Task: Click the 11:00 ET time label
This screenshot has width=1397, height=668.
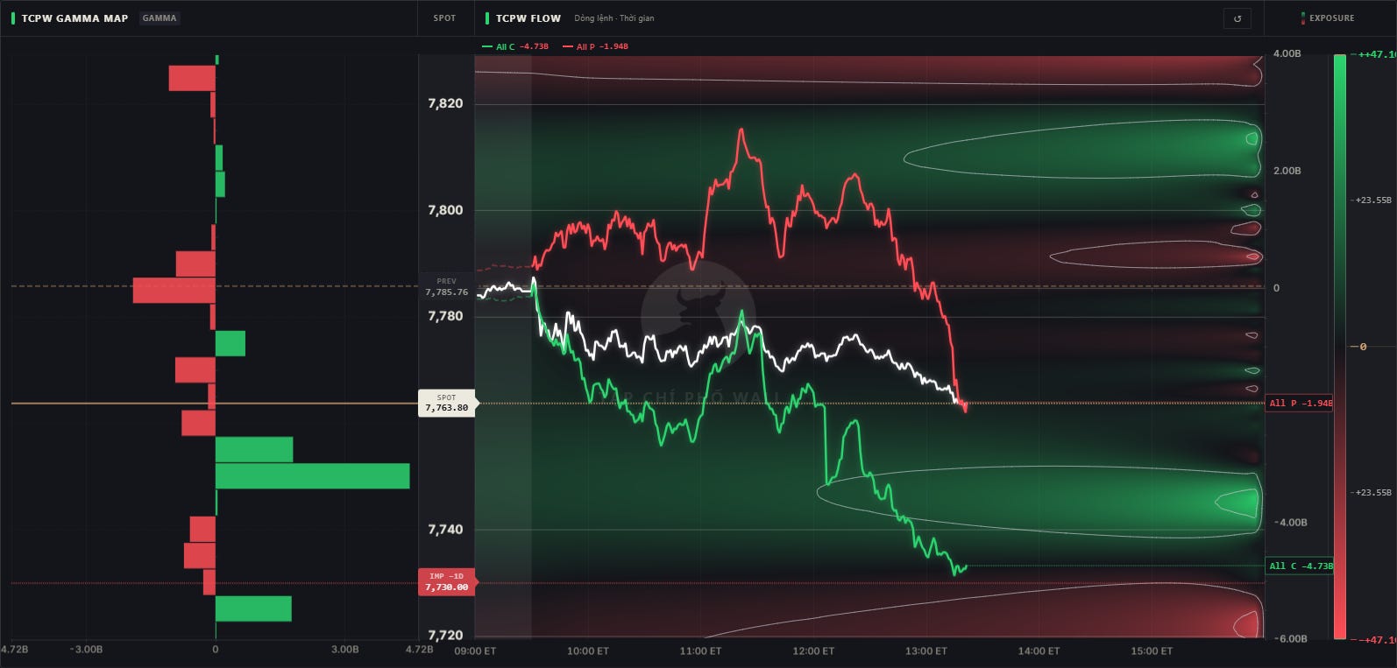Action: coord(700,650)
